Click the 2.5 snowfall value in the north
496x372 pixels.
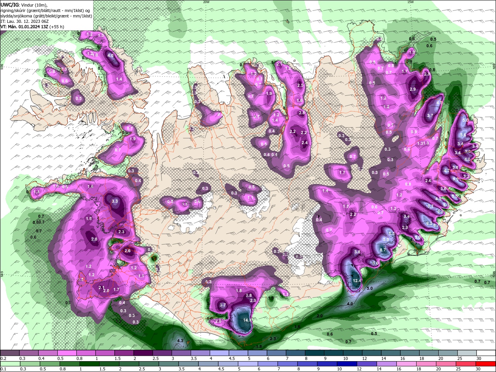tap(300, 85)
